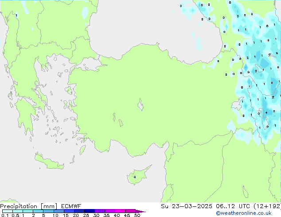281x217 pixels.
Task: Click the 25 to 30 mm dark blue swatch
Action: [x=89, y=211]
